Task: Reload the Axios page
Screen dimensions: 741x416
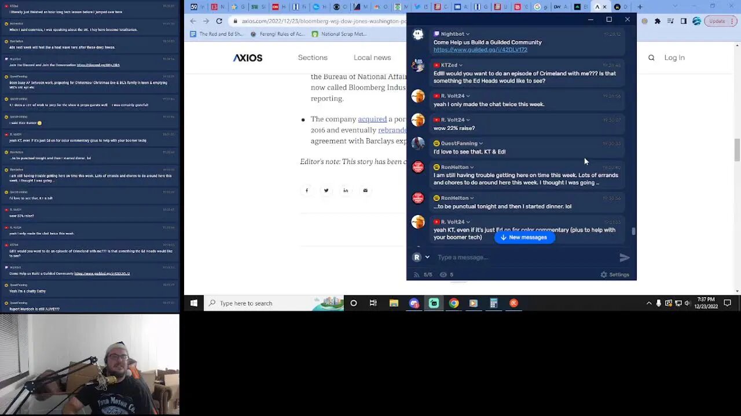Action: coord(219,21)
